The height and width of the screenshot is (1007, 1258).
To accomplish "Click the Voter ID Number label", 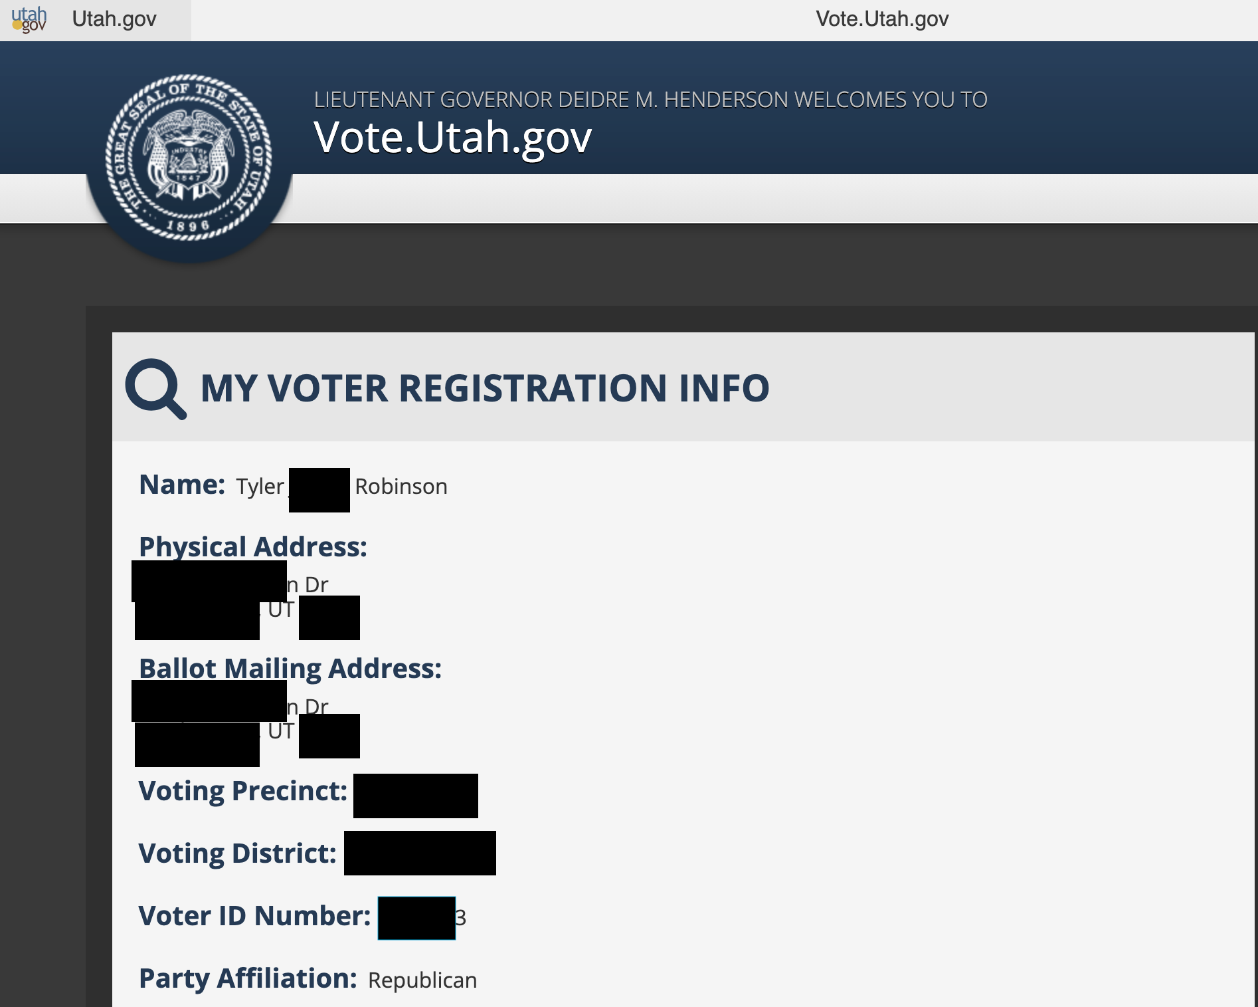I will (254, 916).
